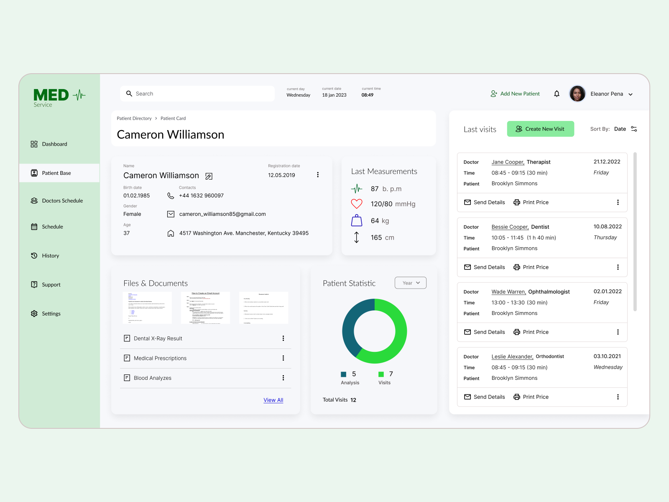This screenshot has width=669, height=502.
Task: Click the search magnifier icon
Action: (x=129, y=93)
